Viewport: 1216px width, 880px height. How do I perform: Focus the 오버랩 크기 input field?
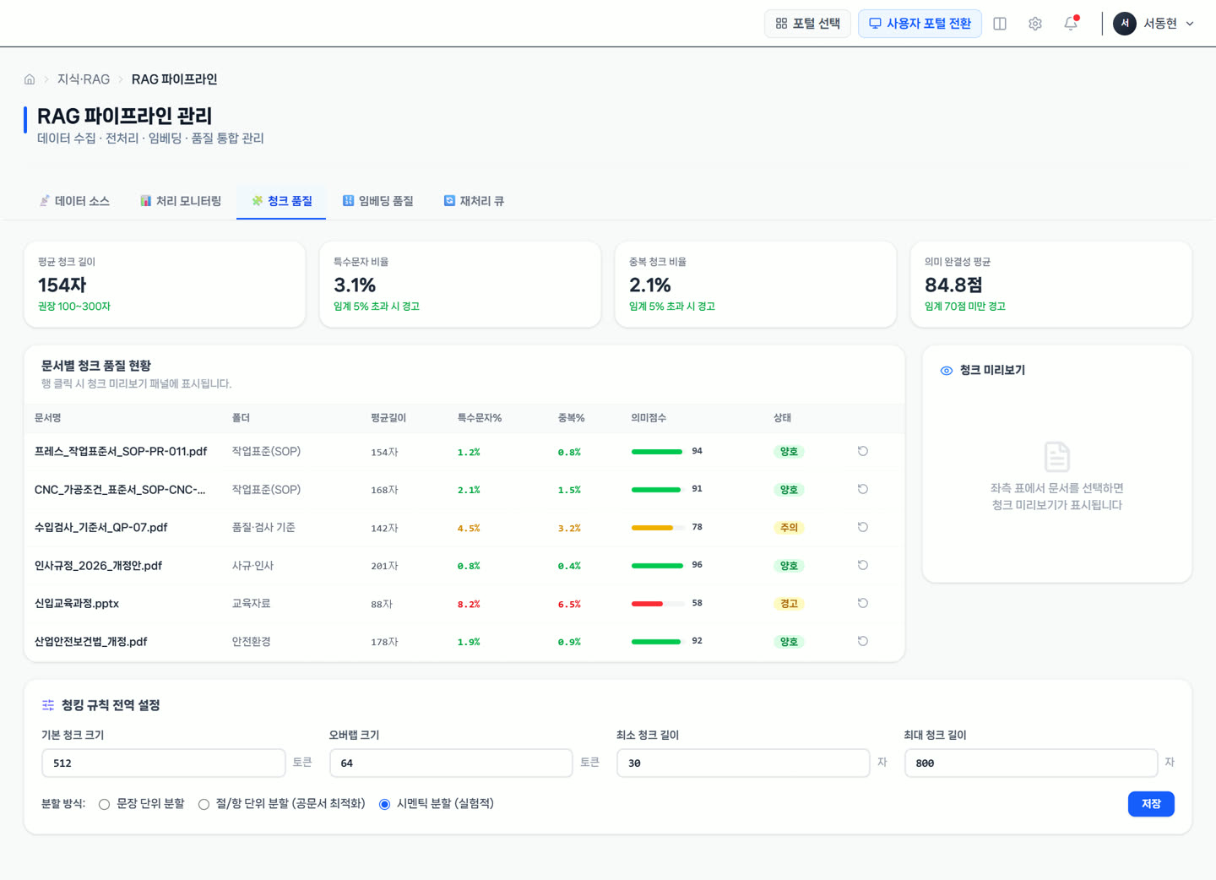[451, 763]
